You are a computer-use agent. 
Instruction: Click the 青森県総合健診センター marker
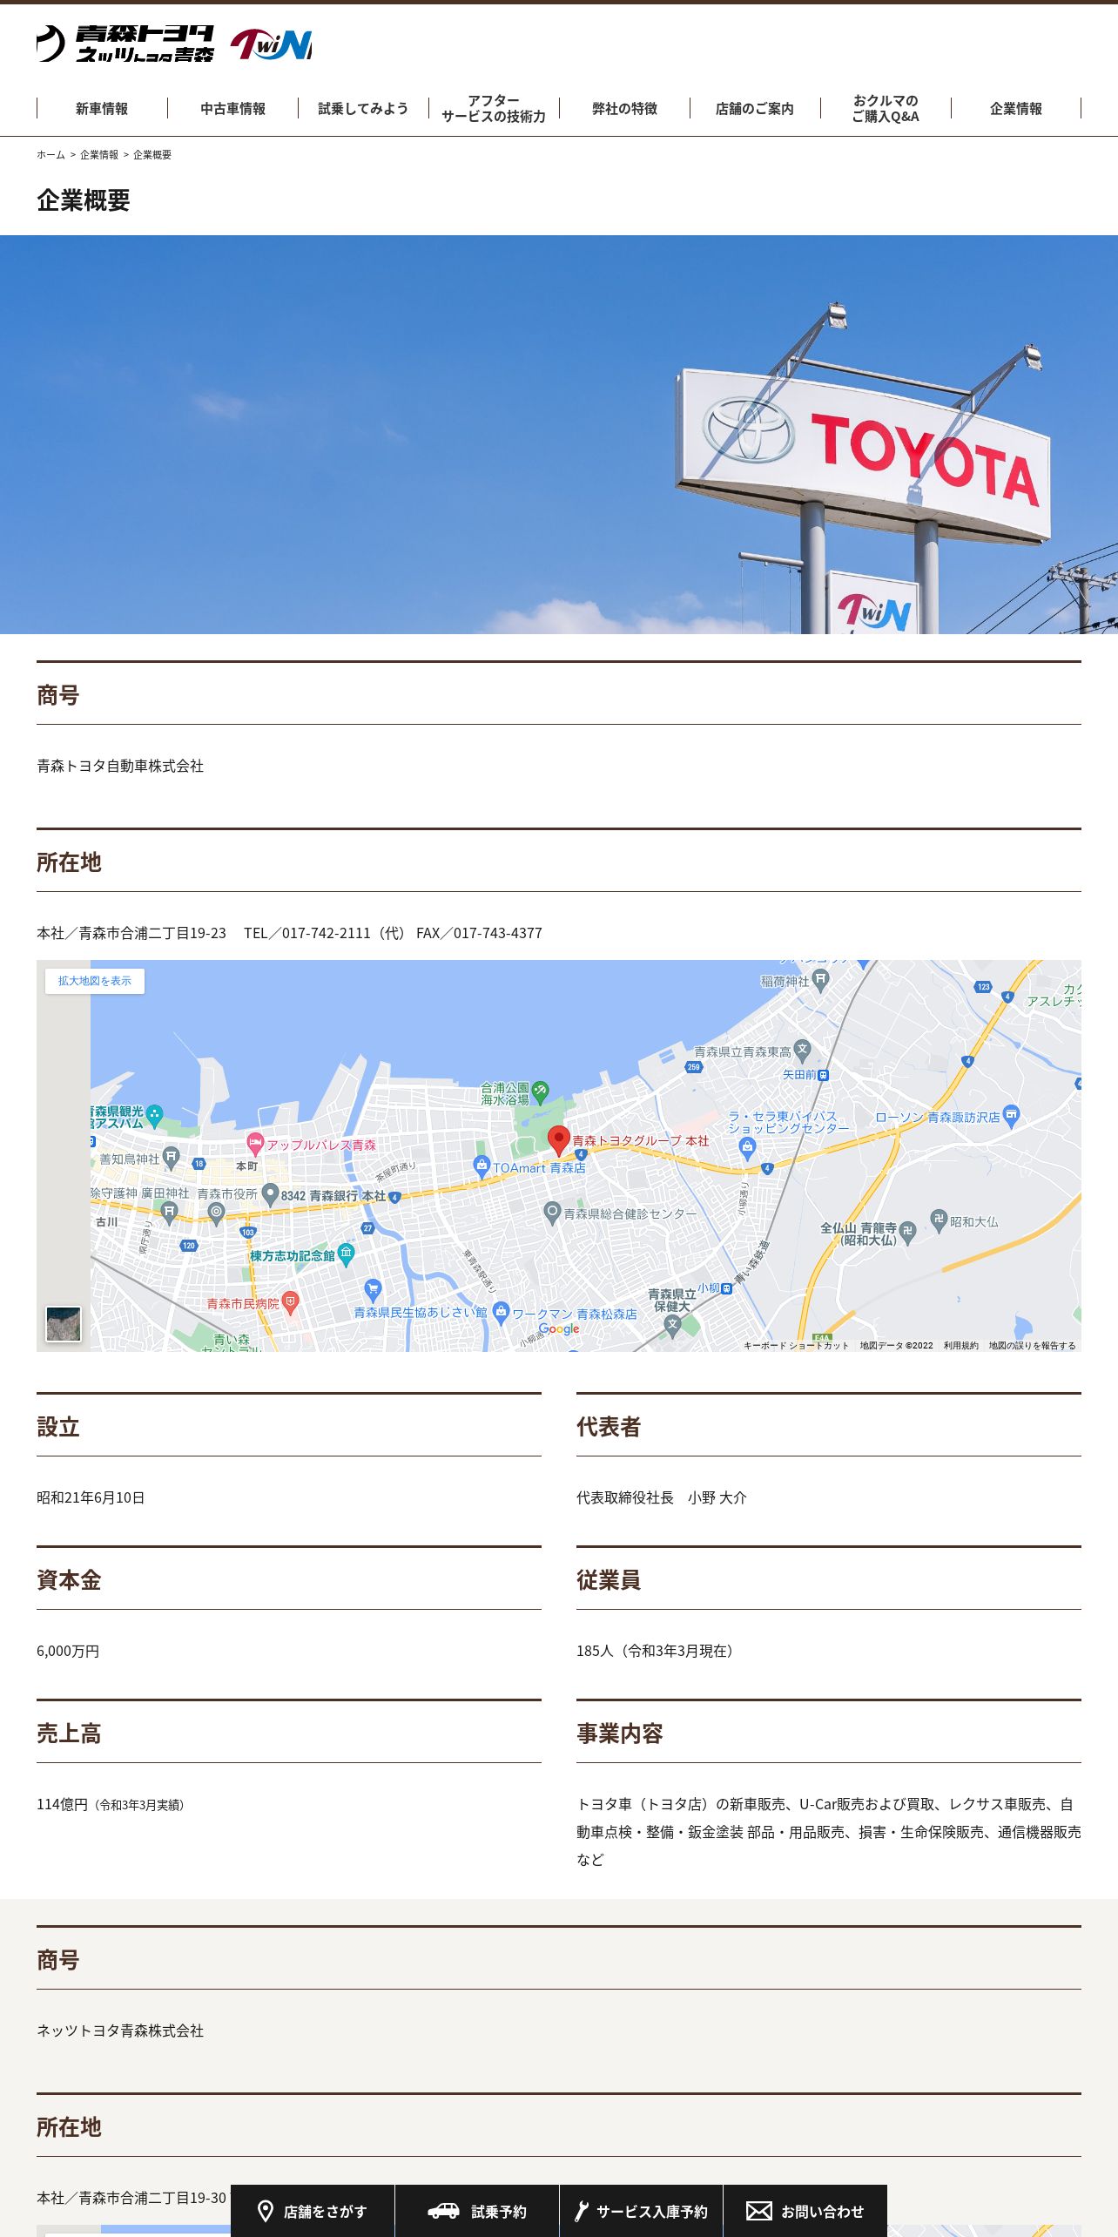552,1212
